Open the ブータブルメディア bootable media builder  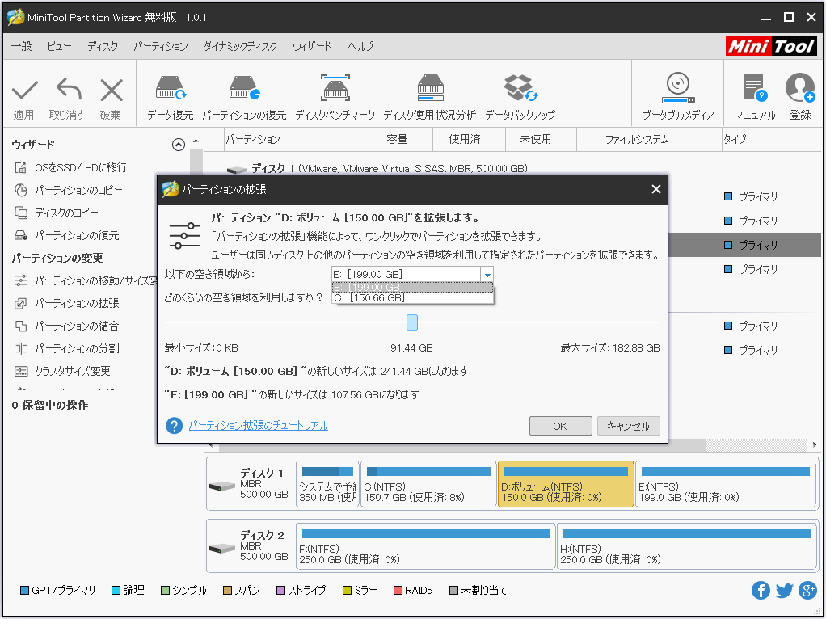point(677,89)
